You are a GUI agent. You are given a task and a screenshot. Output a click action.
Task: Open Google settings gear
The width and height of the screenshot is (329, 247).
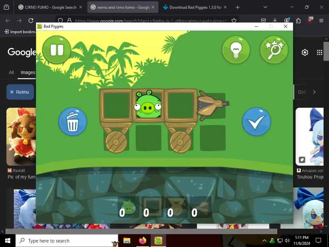pyautogui.click(x=305, y=52)
